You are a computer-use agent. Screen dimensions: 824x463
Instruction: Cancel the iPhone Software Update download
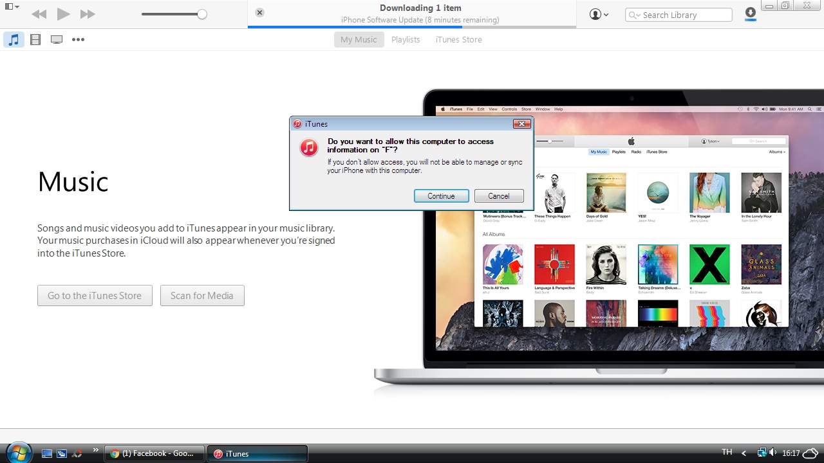259,13
